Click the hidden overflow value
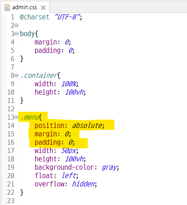This screenshot has height=205, width=187. 84,184
